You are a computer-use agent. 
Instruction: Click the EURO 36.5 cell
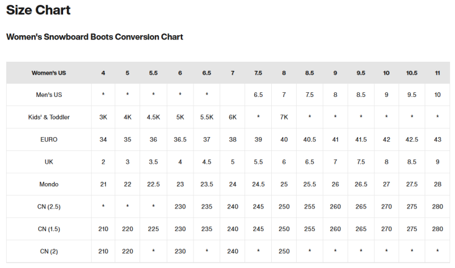(180, 139)
